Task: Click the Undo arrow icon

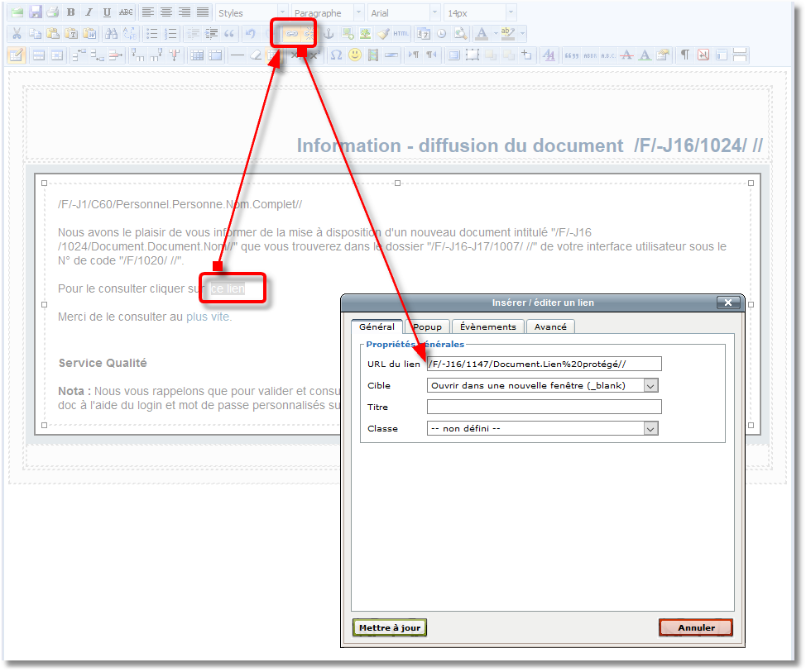Action: point(252,33)
